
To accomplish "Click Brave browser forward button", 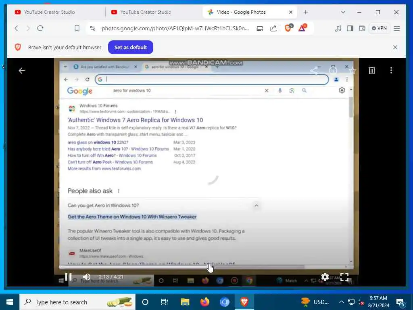I will pos(28,28).
